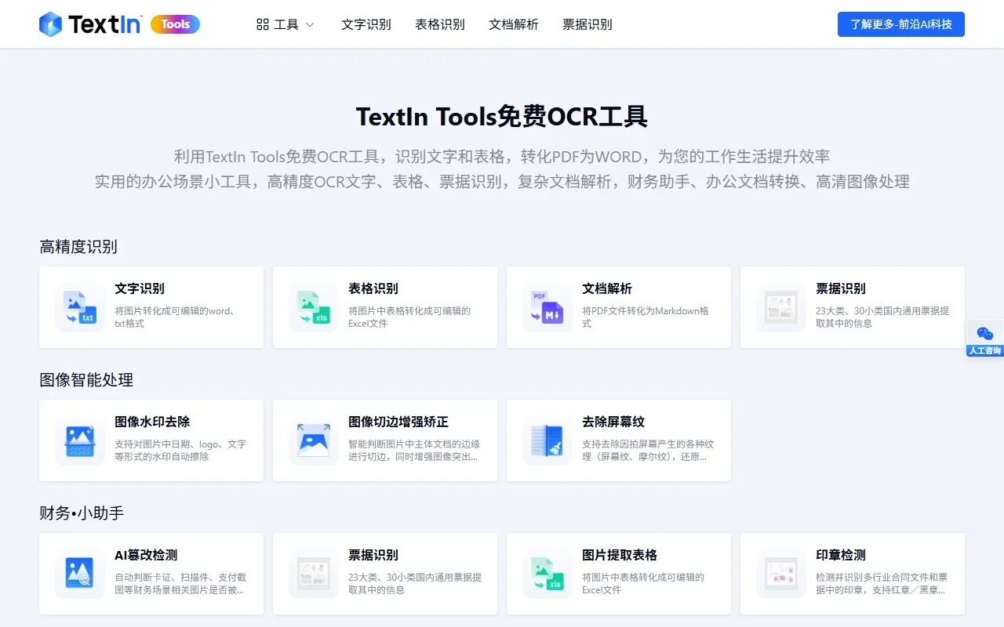Click the 表格识别 card to open tool

384,306
